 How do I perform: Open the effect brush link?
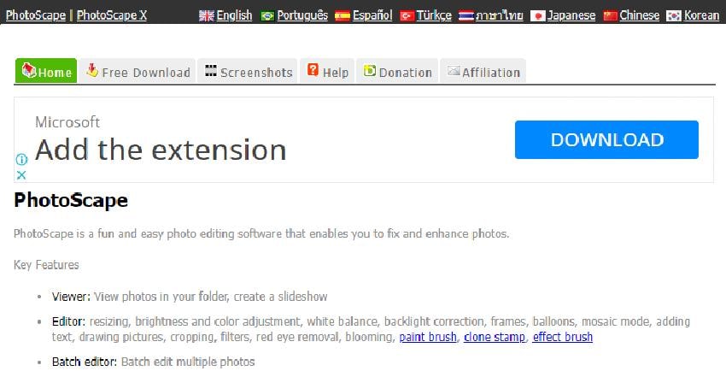click(563, 337)
